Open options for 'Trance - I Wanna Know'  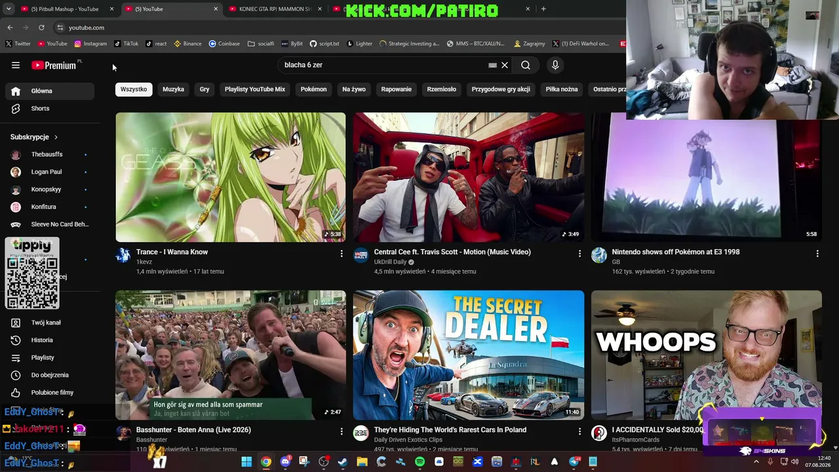click(x=341, y=253)
